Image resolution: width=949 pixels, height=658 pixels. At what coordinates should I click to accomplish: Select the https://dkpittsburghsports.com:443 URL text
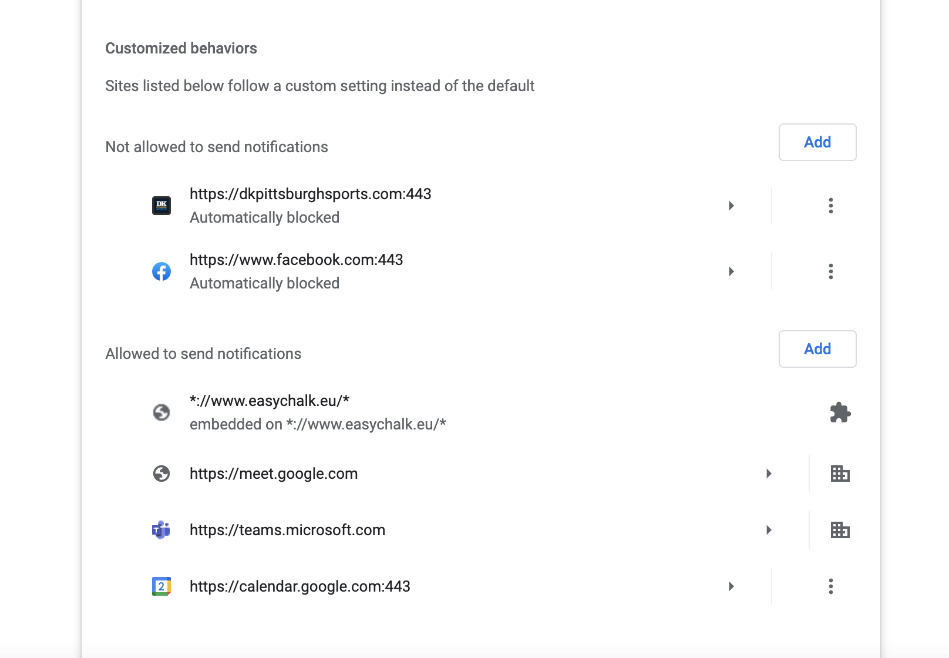[x=311, y=194]
